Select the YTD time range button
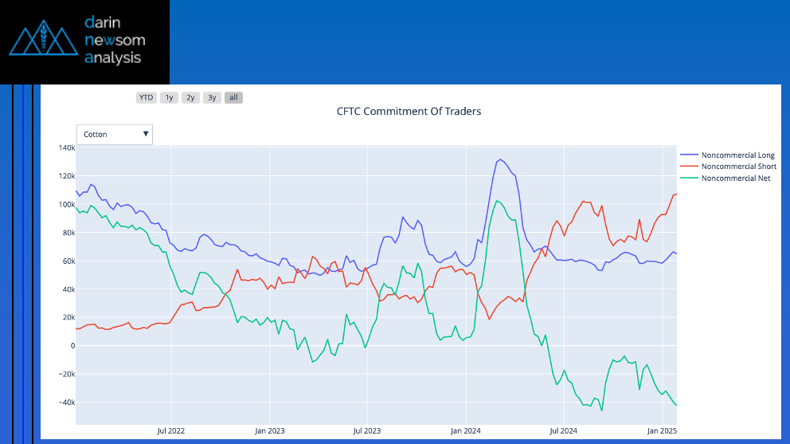 [146, 97]
